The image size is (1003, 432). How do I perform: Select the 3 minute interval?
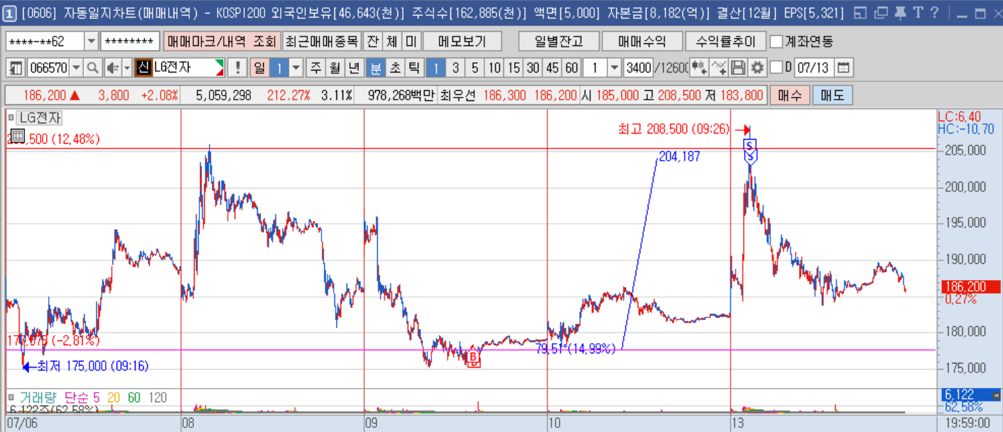coord(456,68)
